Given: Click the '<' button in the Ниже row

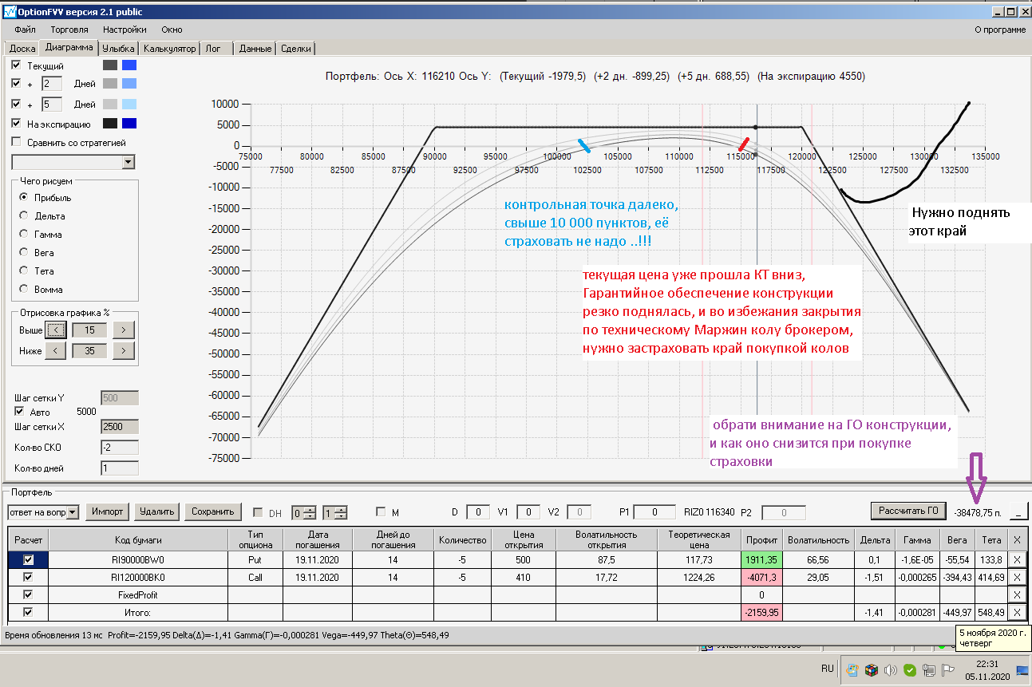Looking at the screenshot, I should (55, 350).
